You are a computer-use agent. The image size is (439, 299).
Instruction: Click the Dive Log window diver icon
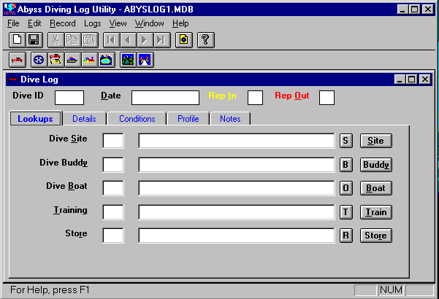tap(13, 79)
